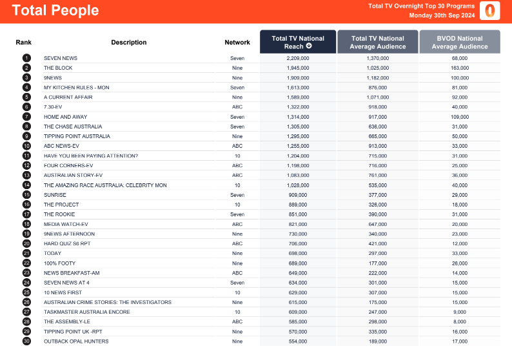Viewport: 512px width, 355px height.
Task: Click the Network column header
Action: (x=237, y=42)
